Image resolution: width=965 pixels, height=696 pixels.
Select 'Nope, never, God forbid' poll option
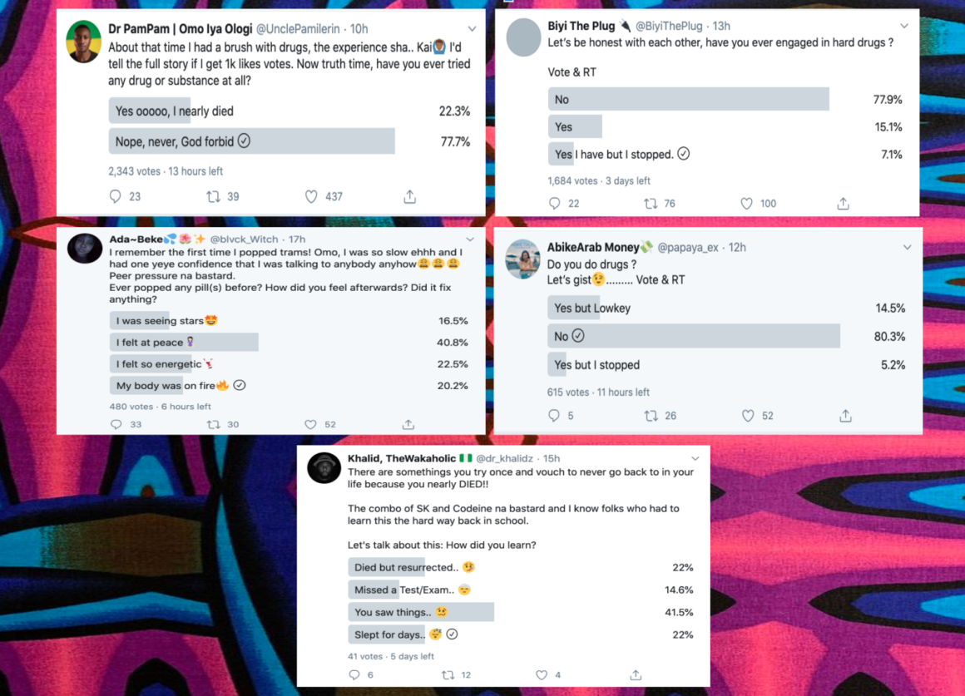coord(251,141)
